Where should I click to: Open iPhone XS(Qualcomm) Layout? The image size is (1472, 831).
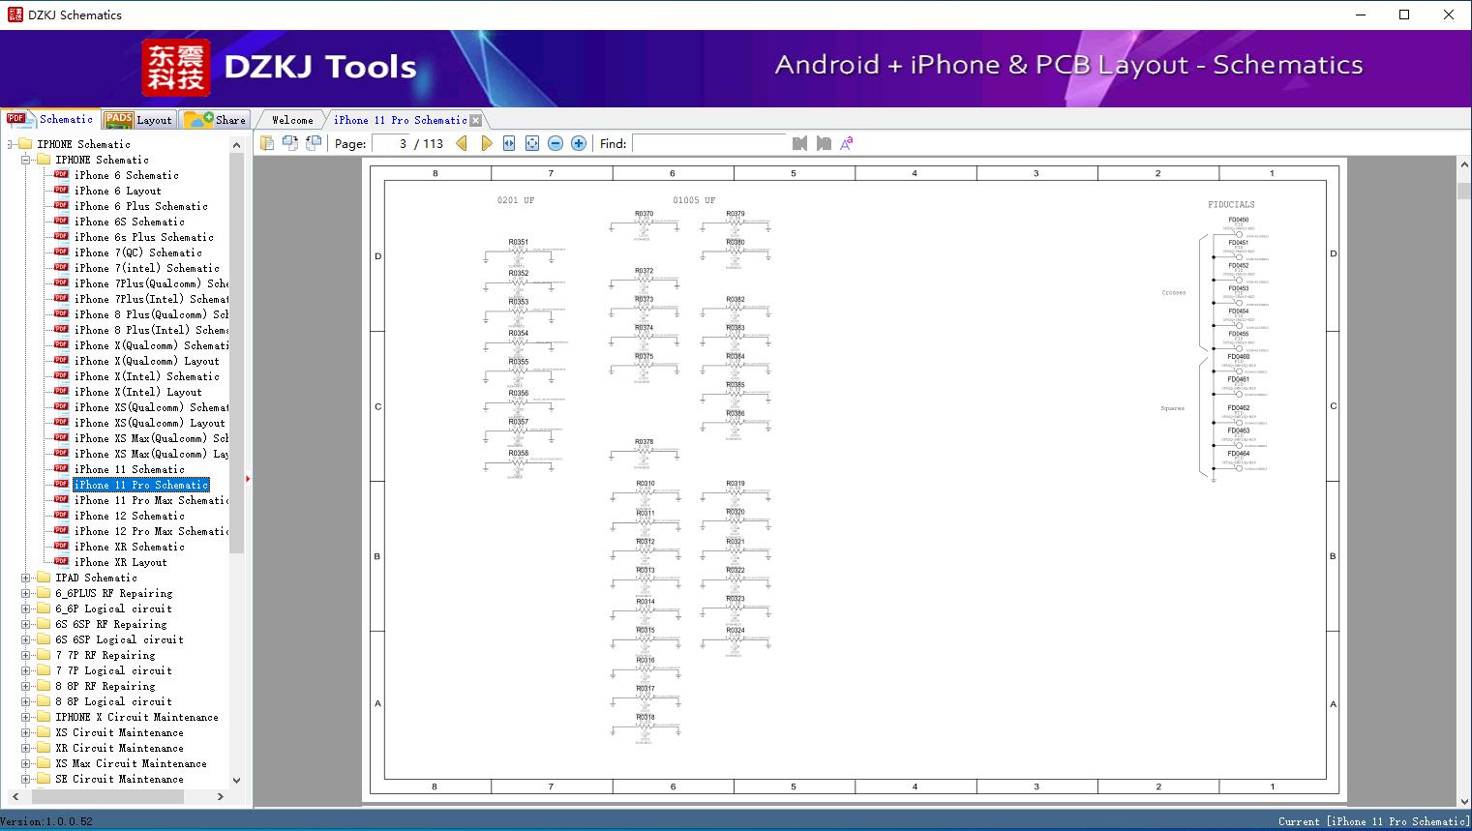[x=150, y=423]
